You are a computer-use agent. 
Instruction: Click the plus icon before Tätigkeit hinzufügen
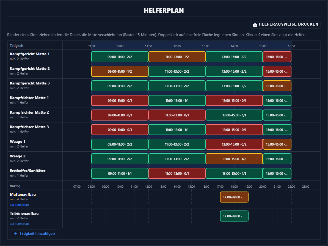pyautogui.click(x=15, y=233)
